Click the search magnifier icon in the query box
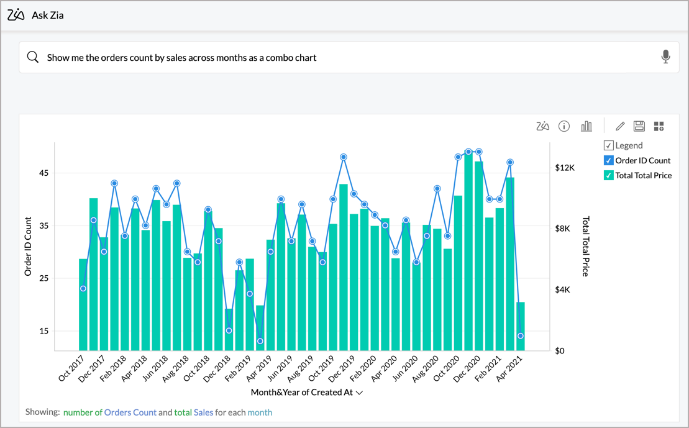Screen dimensions: 689x428 pyautogui.click(x=33, y=57)
